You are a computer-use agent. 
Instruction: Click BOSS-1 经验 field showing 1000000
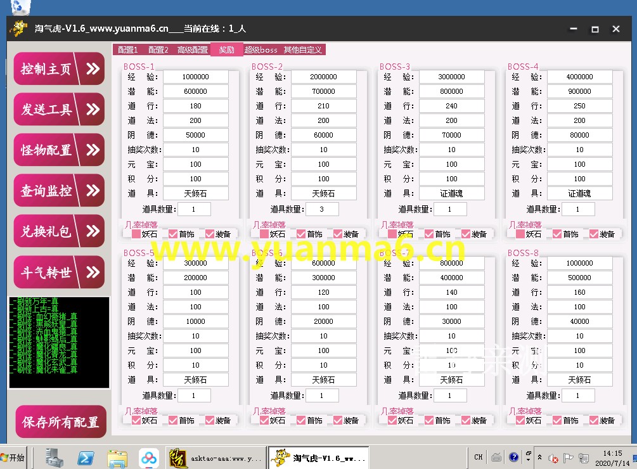(x=195, y=77)
